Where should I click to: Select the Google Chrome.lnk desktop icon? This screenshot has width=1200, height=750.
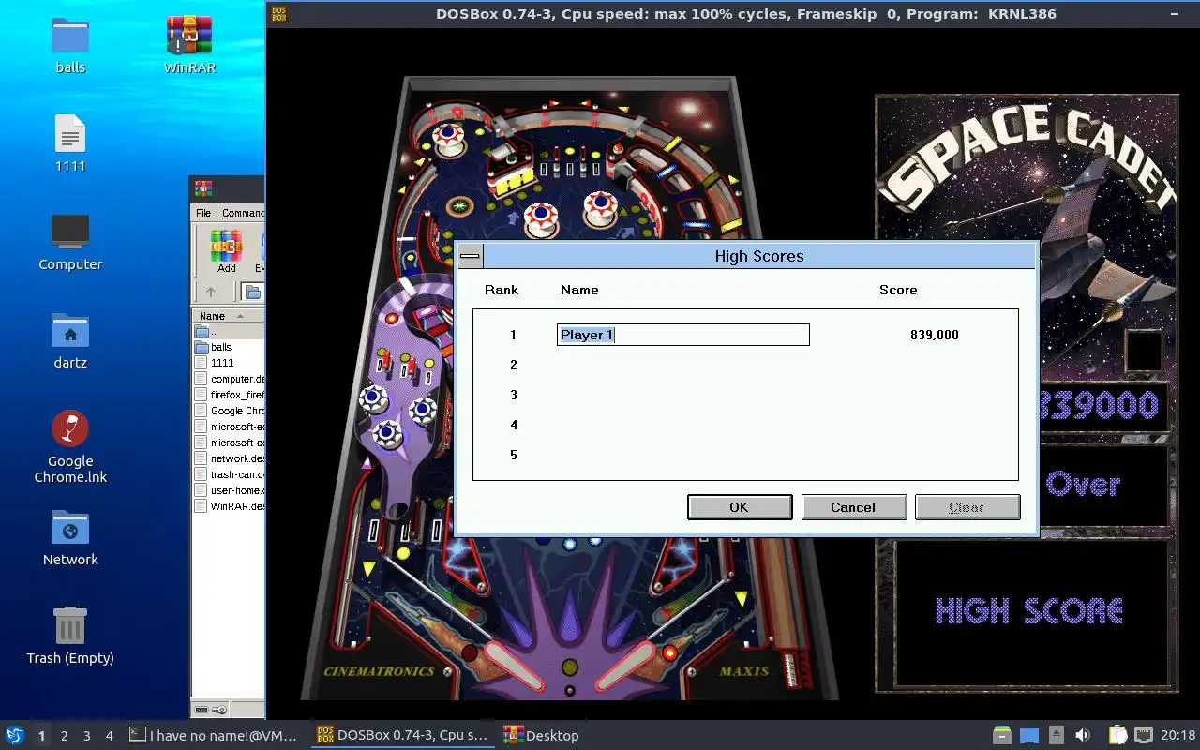pos(70,446)
